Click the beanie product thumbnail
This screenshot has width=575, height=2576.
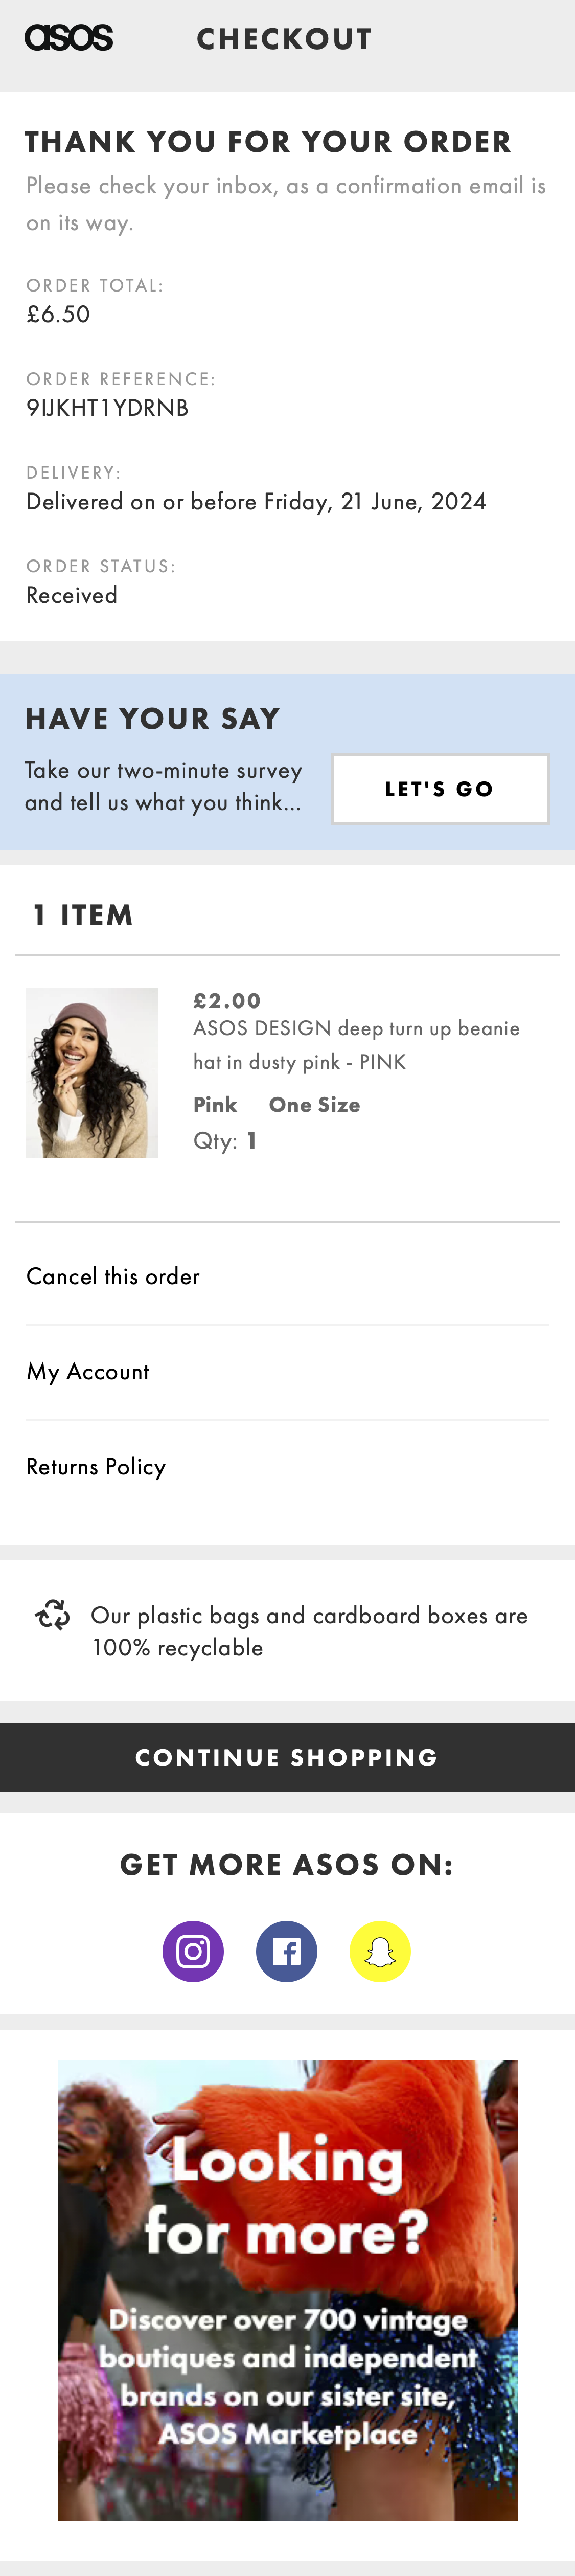tap(92, 1073)
